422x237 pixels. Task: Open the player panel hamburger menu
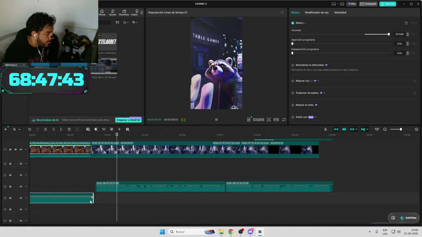[x=282, y=13]
